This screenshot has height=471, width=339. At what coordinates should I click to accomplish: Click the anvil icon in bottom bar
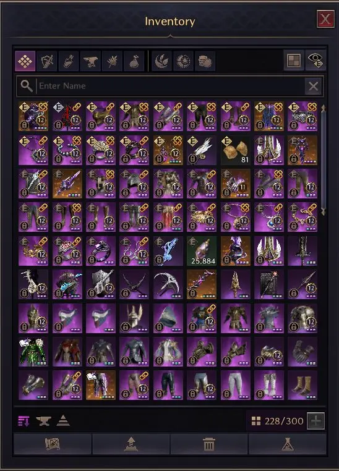click(43, 421)
